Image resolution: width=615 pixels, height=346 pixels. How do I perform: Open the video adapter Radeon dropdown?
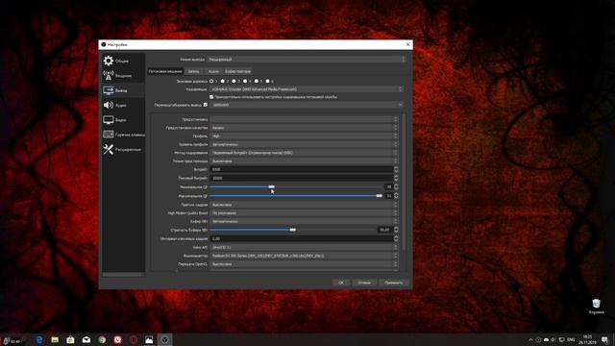[304, 256]
